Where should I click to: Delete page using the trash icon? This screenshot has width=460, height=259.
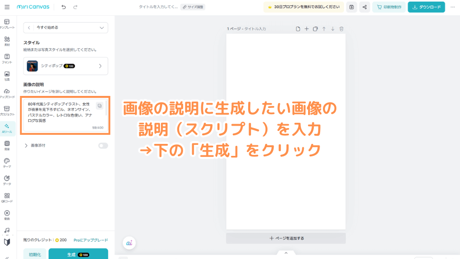click(x=341, y=29)
